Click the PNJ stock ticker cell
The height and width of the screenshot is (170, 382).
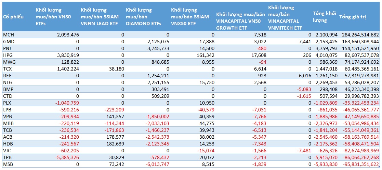tap(7, 48)
